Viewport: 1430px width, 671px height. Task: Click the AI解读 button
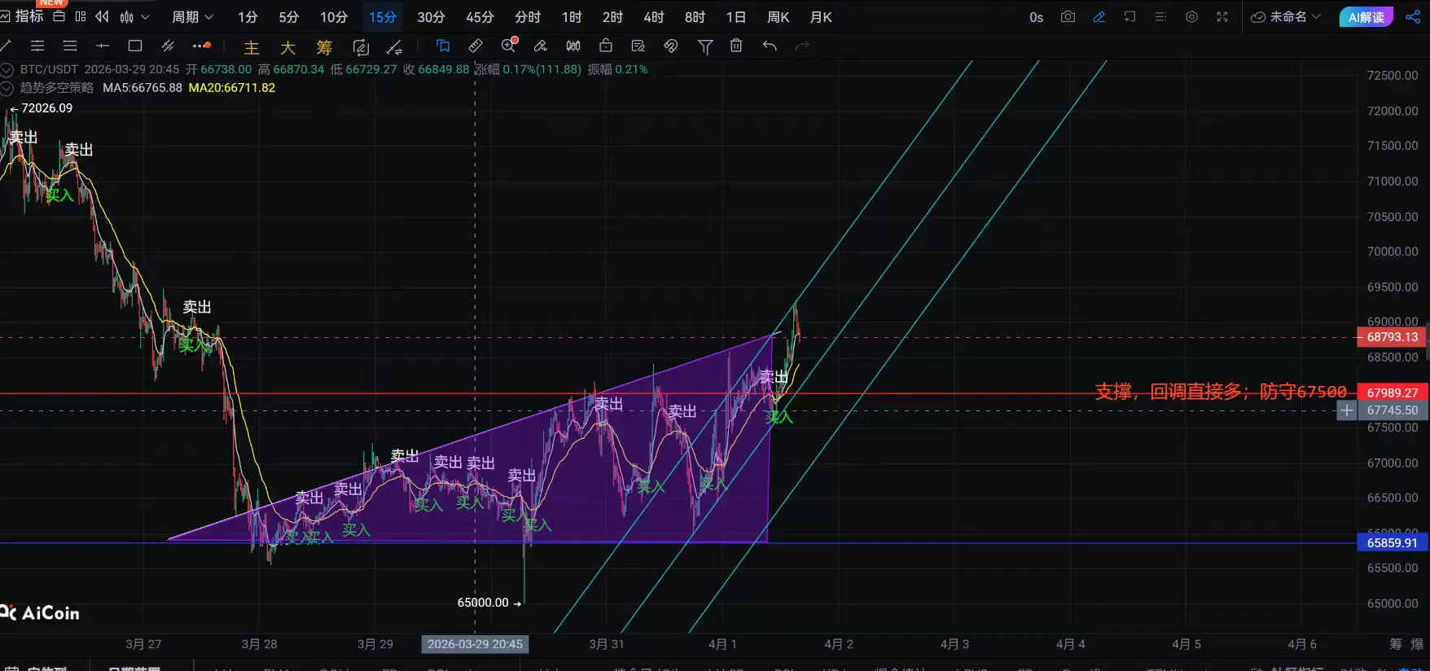(x=1366, y=17)
